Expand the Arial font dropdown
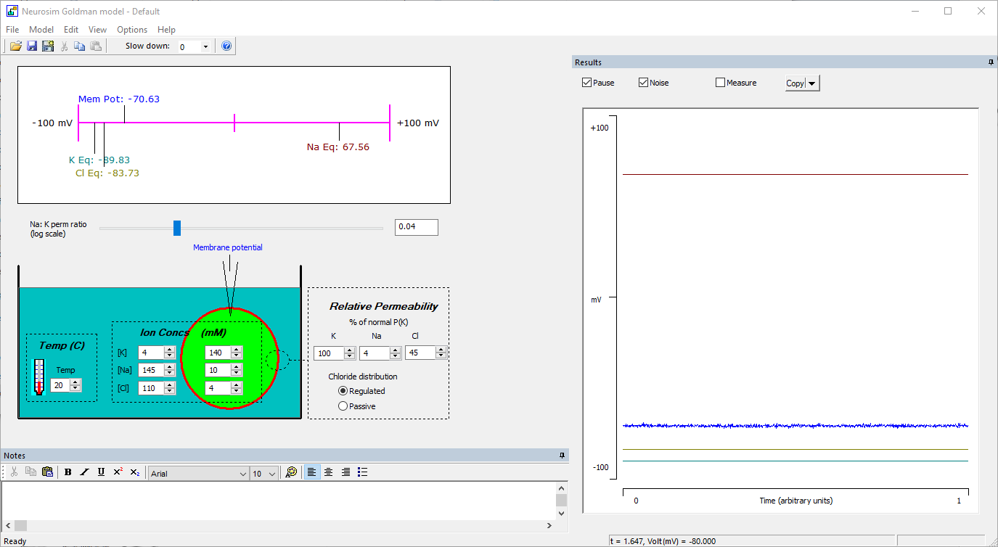Screen dimensions: 998x547 pyautogui.click(x=243, y=474)
